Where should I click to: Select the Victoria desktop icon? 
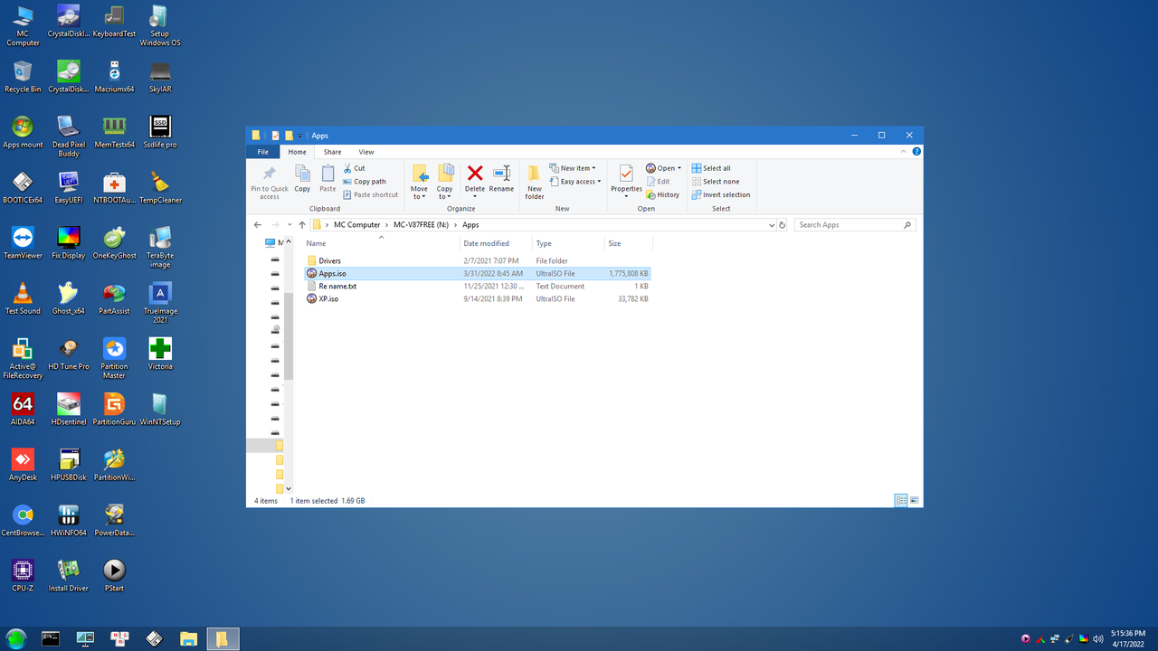[160, 354]
